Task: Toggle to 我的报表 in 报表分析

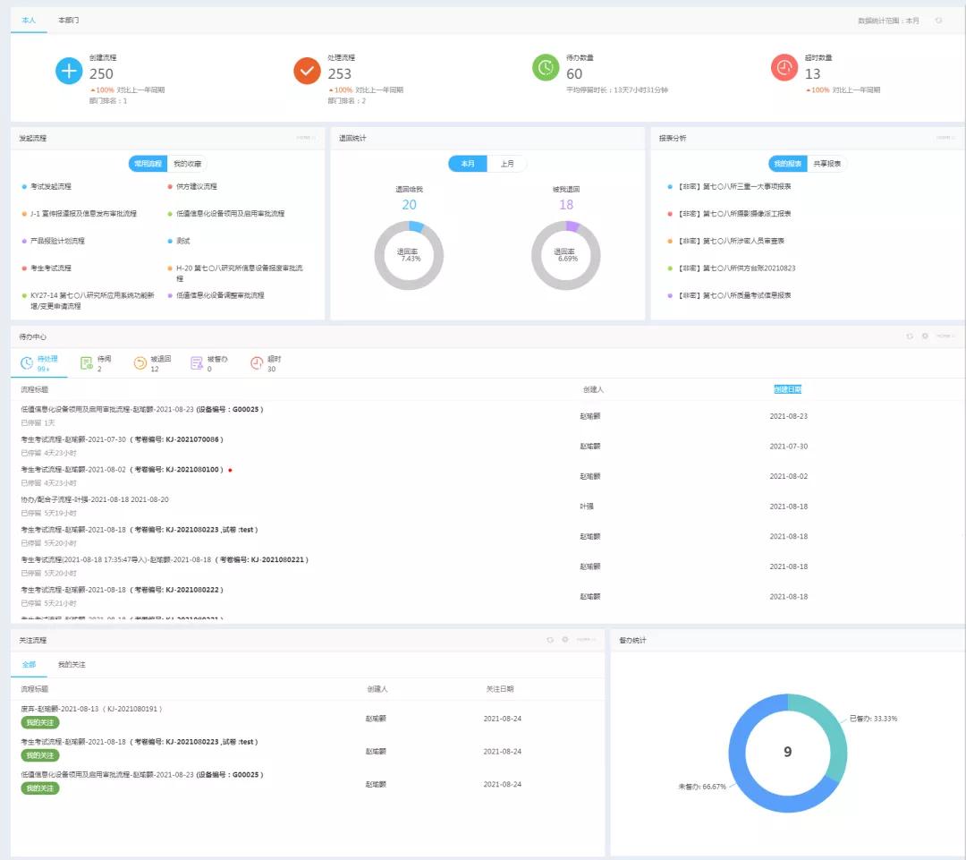Action: pos(788,164)
